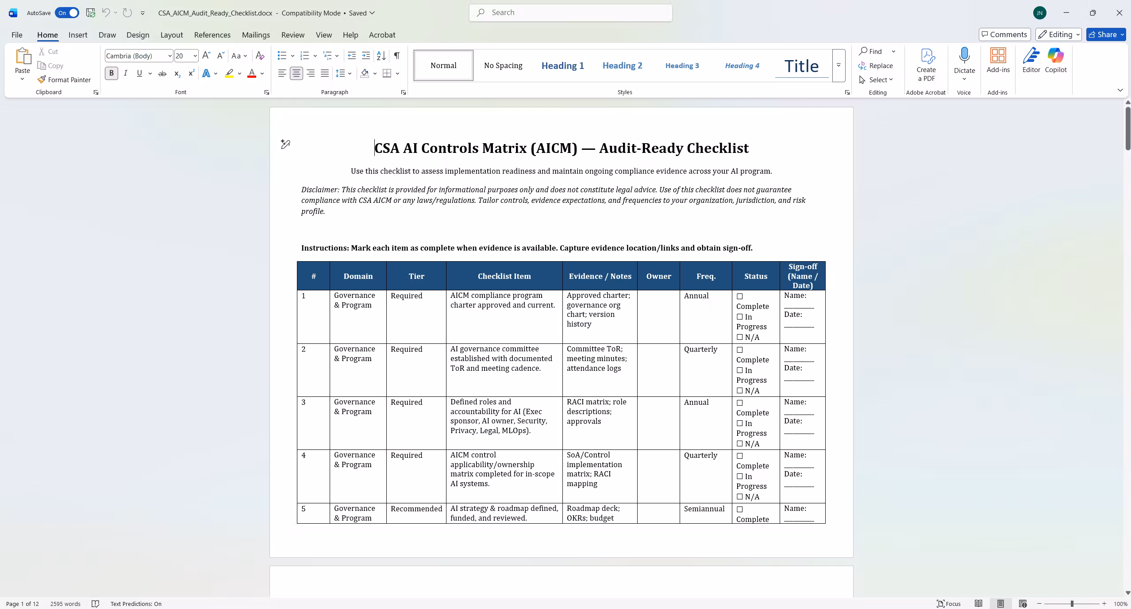Open the Editor proofing pane
The height and width of the screenshot is (609, 1131).
tap(1031, 61)
